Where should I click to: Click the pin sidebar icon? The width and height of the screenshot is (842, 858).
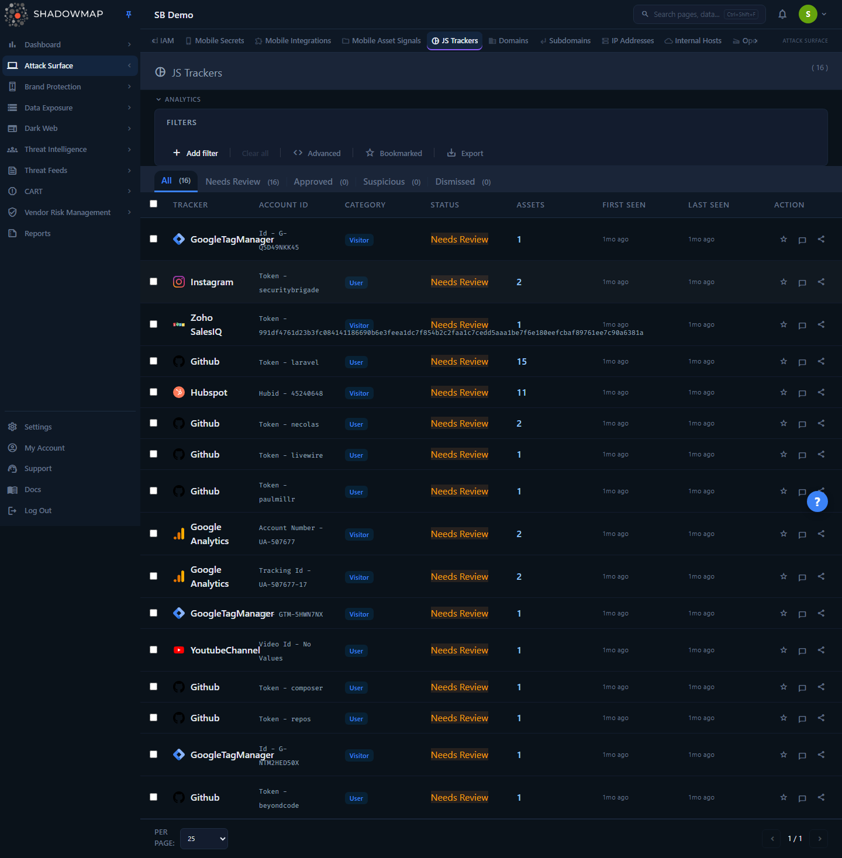[x=129, y=15]
